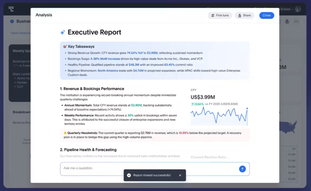Close the Analysis dialog with Close button
The height and width of the screenshot is (191, 311).
tap(267, 15)
